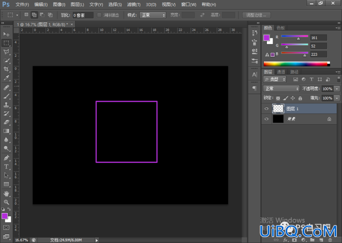This screenshot has width=342, height=243.
Task: Toggle the anti-alias checkbox
Action: click(x=99, y=15)
